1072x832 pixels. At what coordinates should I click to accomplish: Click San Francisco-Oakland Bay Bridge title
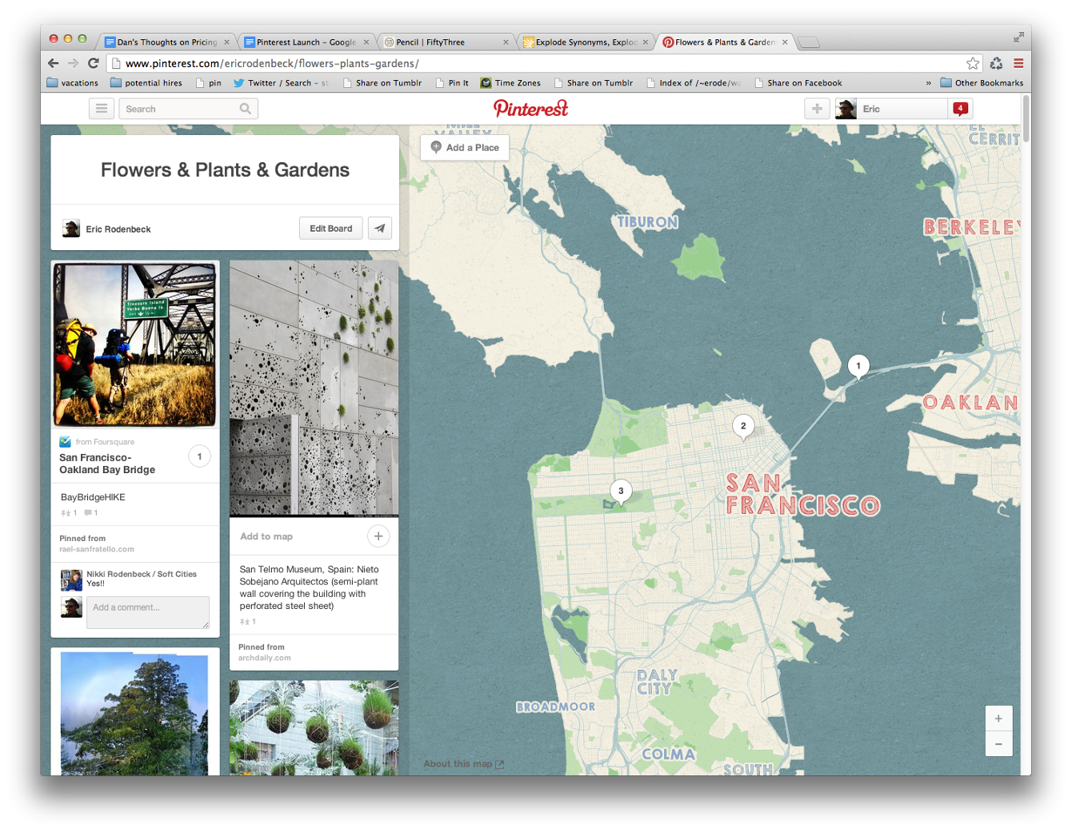[107, 464]
